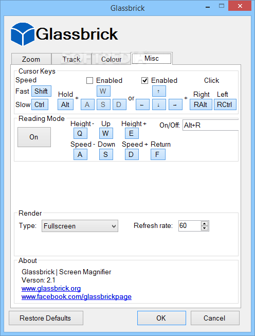255x336 pixels.
Task: Click the Ctrl key for Slow speed
Action: (x=40, y=104)
